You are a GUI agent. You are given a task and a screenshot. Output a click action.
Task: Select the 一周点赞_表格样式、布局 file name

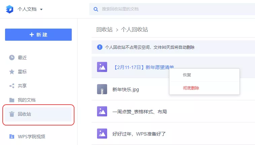click(140, 112)
